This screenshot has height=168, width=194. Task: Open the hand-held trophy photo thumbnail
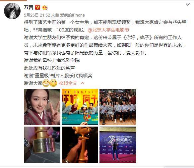pyautogui.click(x=80, y=145)
